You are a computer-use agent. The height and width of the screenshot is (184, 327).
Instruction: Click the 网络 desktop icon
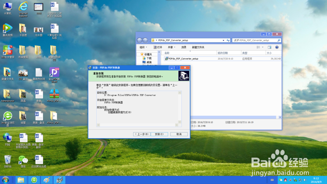[x=8, y=139]
